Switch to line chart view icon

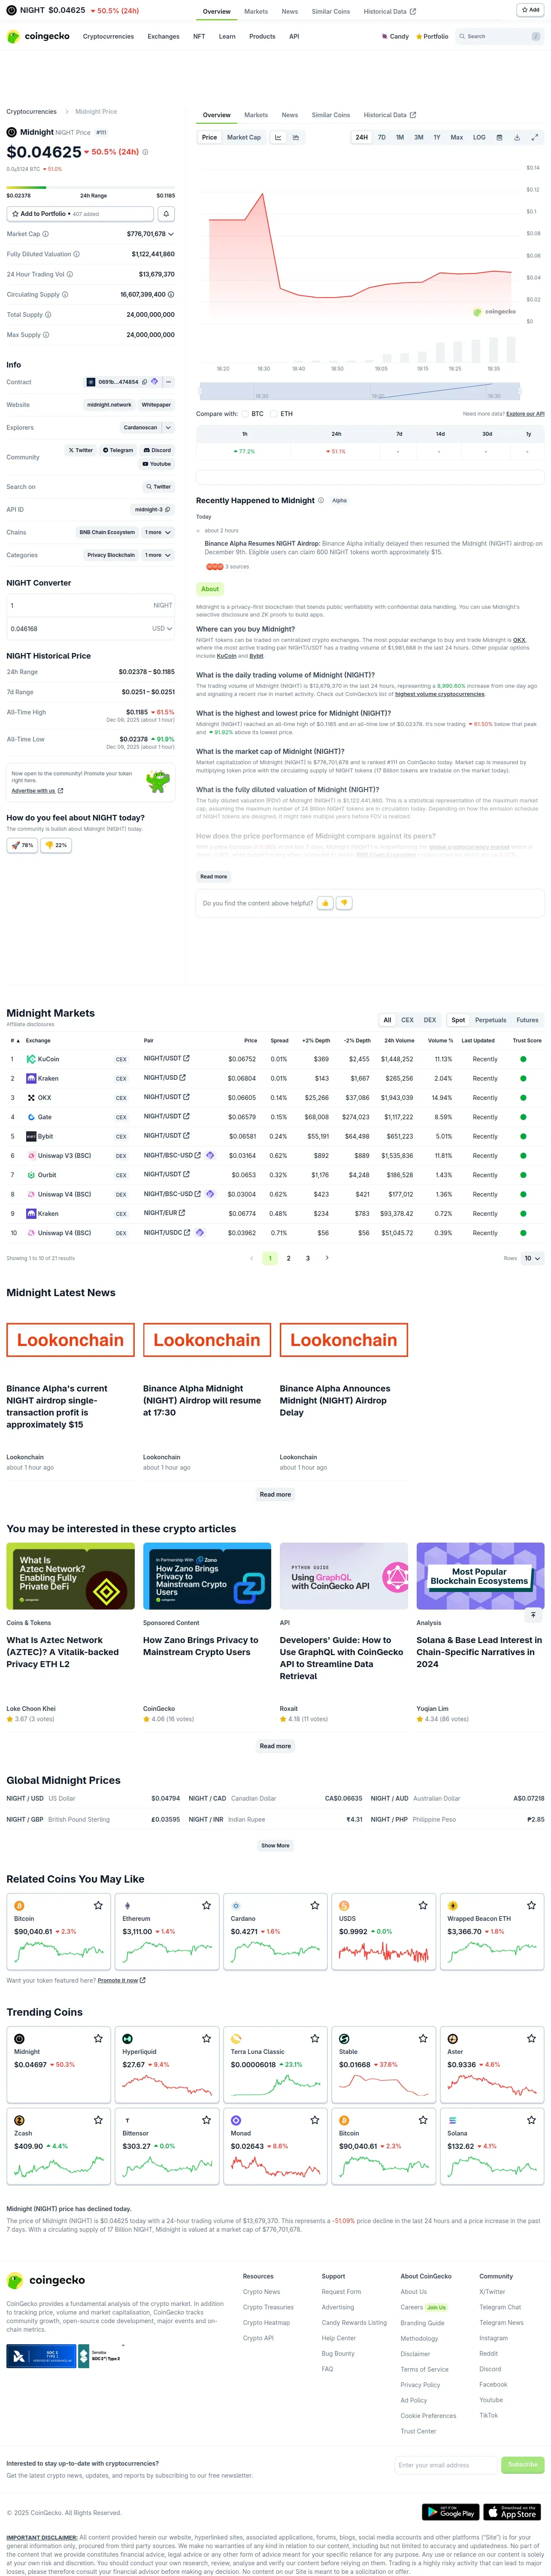[x=278, y=137]
